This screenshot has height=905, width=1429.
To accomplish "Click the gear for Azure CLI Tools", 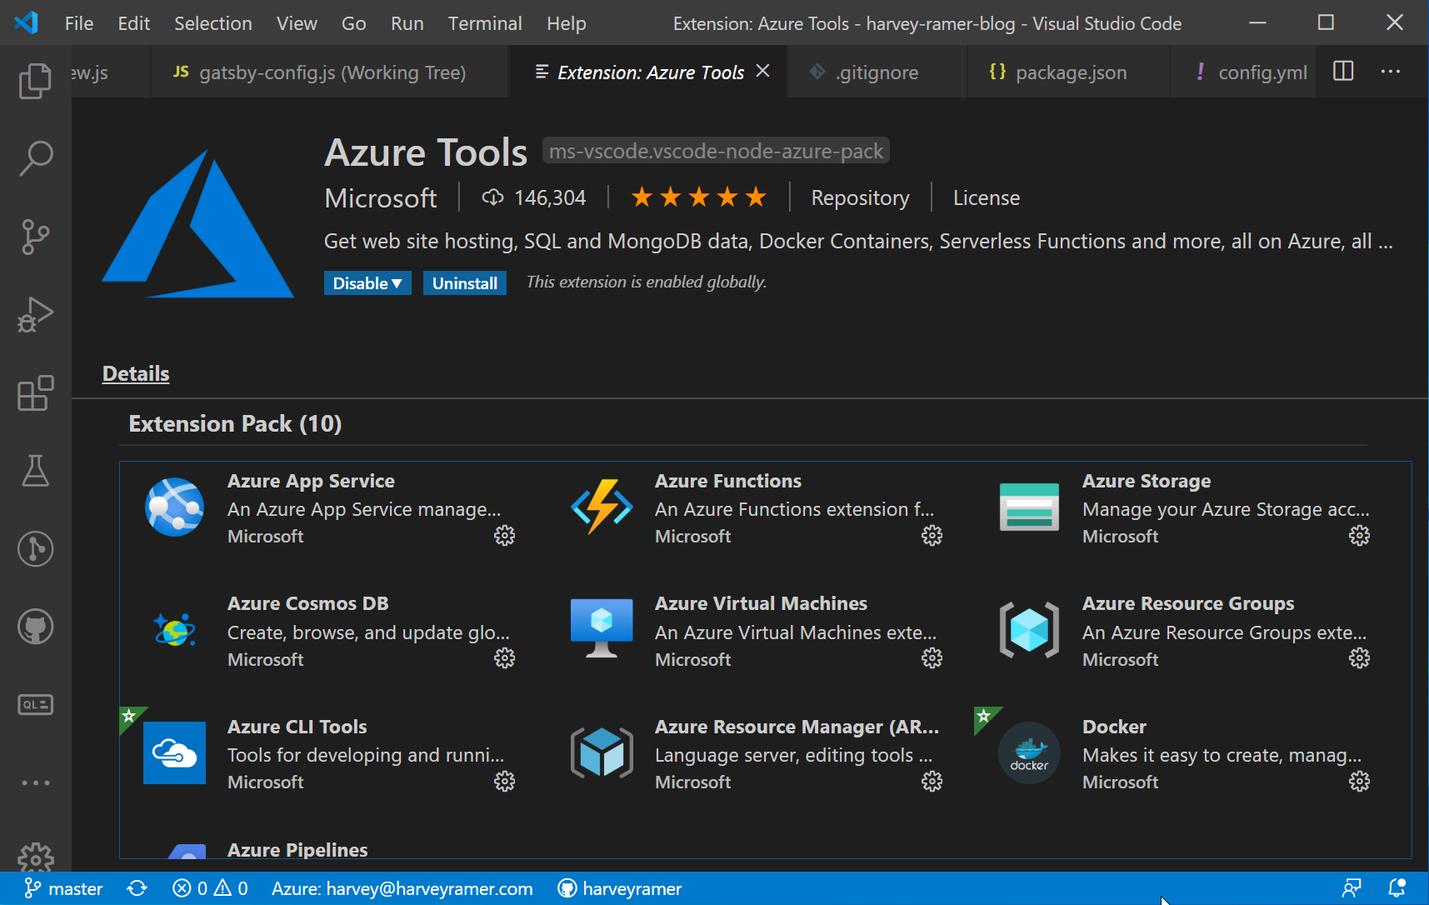I will point(504,781).
